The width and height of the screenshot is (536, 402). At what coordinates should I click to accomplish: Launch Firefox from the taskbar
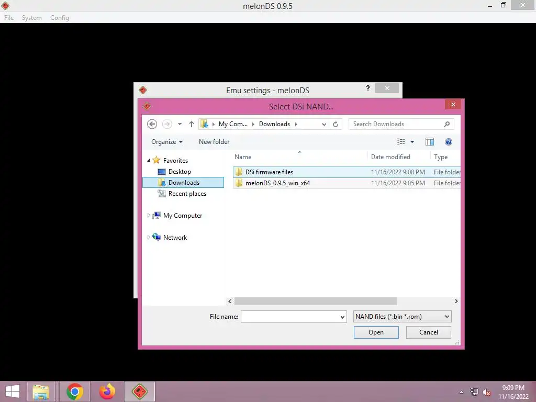107,392
